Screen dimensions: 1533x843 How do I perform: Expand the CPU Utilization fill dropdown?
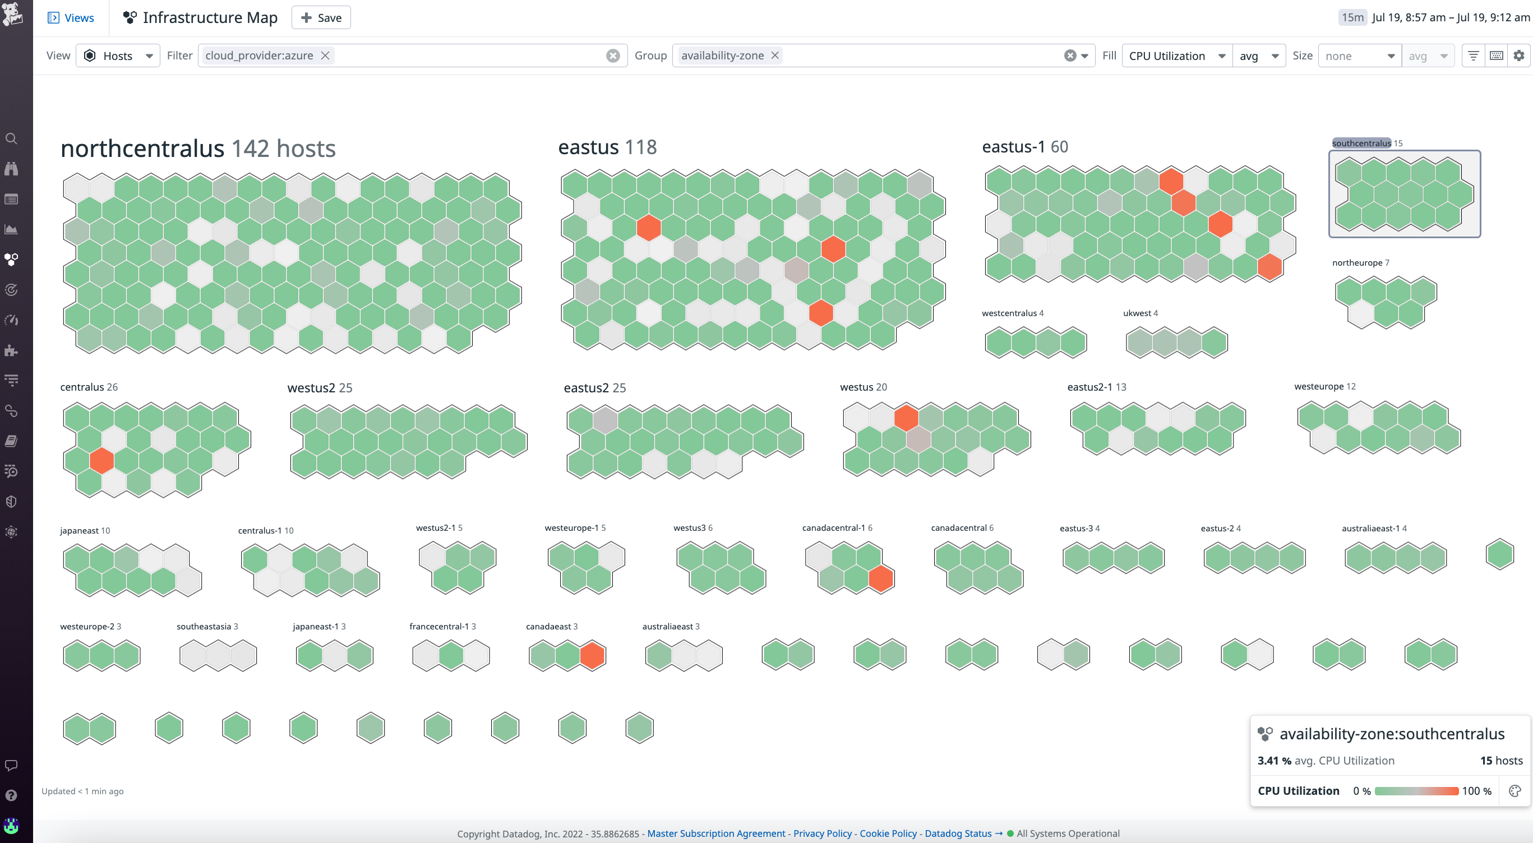tap(1176, 55)
